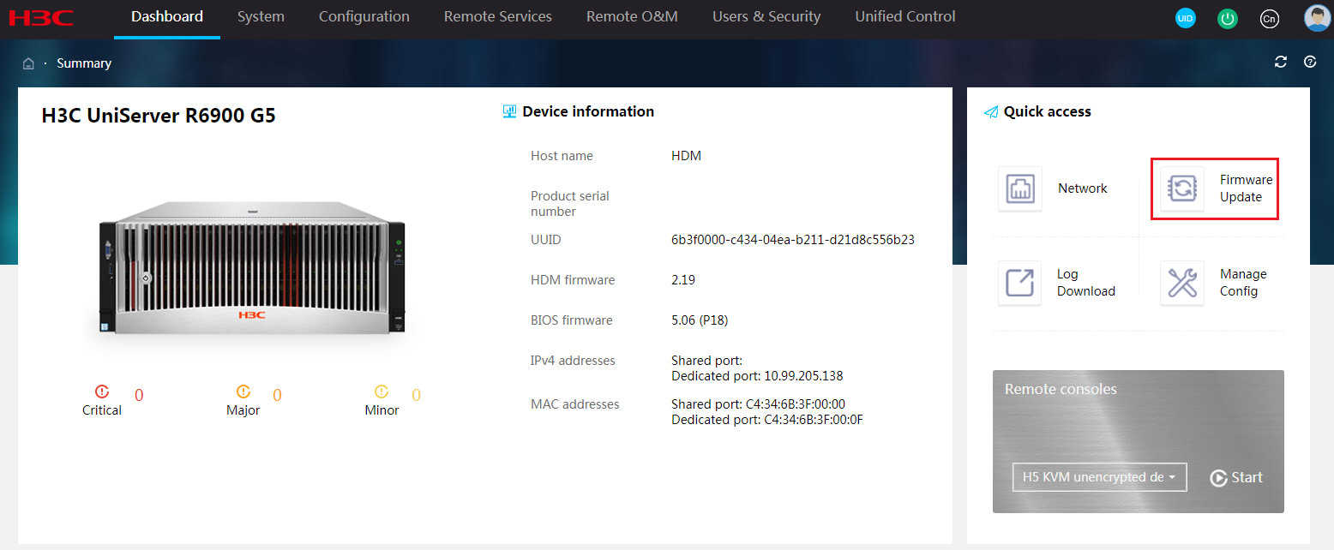Screen dimensions: 1334x550
Task: Open the user avatar profile menu
Action: tap(1317, 18)
